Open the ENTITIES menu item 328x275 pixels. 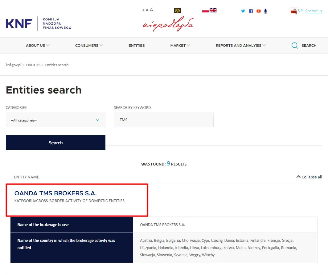(x=137, y=46)
